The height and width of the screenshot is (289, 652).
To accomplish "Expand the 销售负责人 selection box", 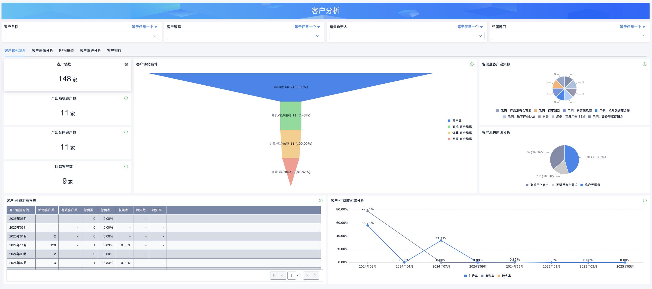I will (x=407, y=36).
